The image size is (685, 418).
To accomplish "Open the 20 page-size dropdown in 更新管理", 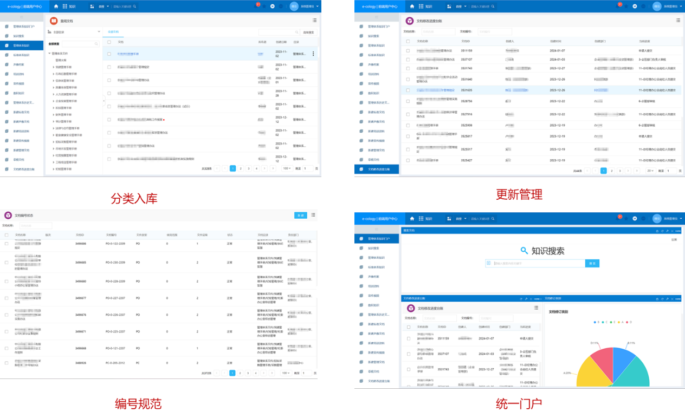I will click(650, 171).
